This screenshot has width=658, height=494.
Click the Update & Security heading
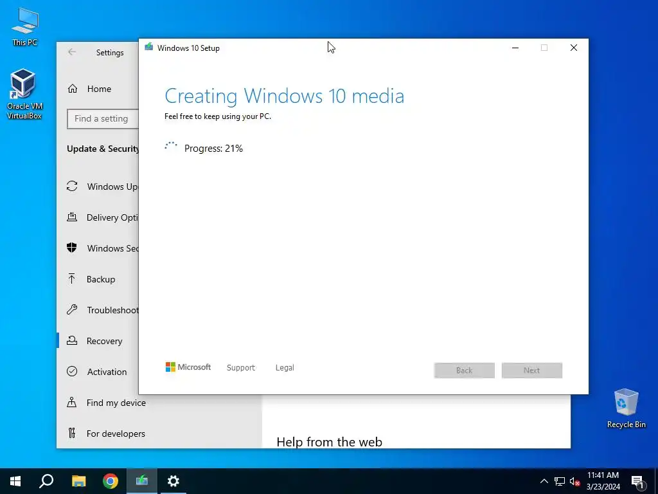tap(103, 149)
